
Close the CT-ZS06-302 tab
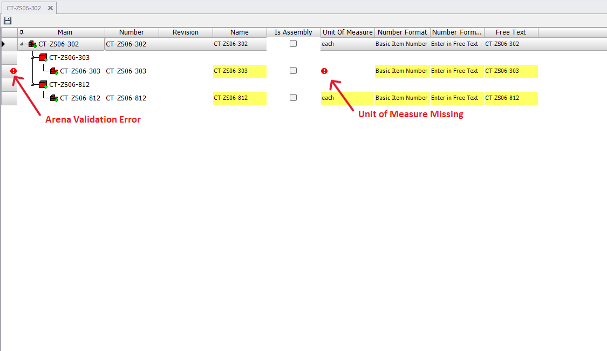pyautogui.click(x=50, y=8)
